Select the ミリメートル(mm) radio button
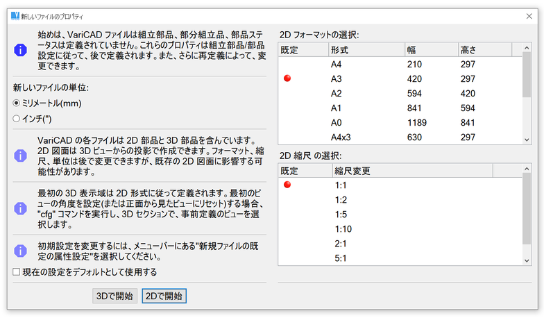544x318 pixels. tap(17, 103)
